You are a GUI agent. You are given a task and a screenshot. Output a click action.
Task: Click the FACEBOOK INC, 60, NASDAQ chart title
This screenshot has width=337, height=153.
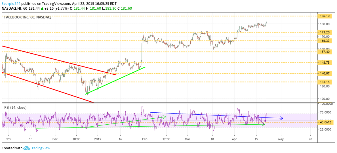27,17
